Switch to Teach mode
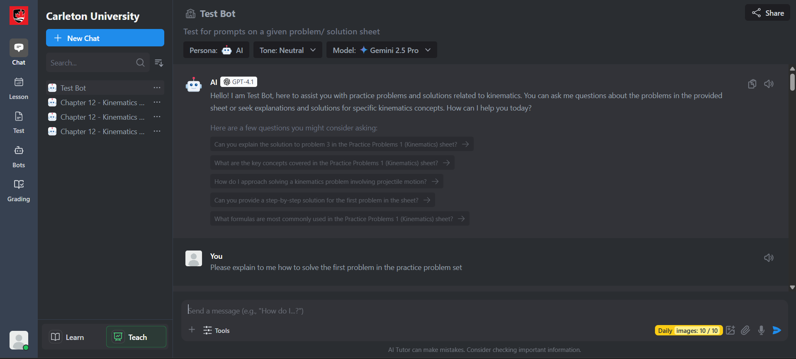Screen dimensions: 796x359 (136, 337)
